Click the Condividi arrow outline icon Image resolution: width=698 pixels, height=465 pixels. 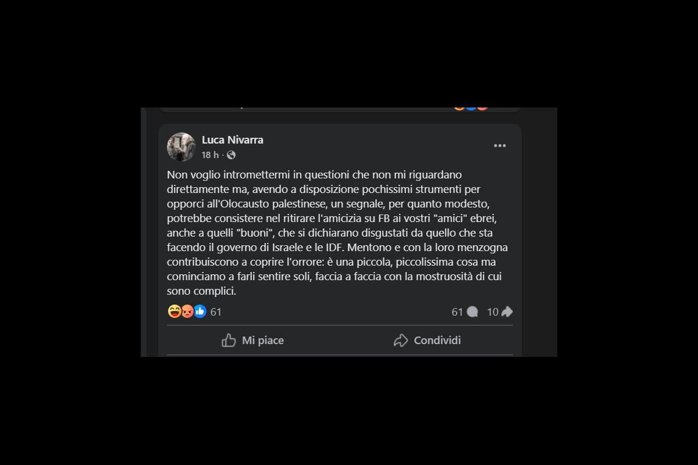(401, 341)
